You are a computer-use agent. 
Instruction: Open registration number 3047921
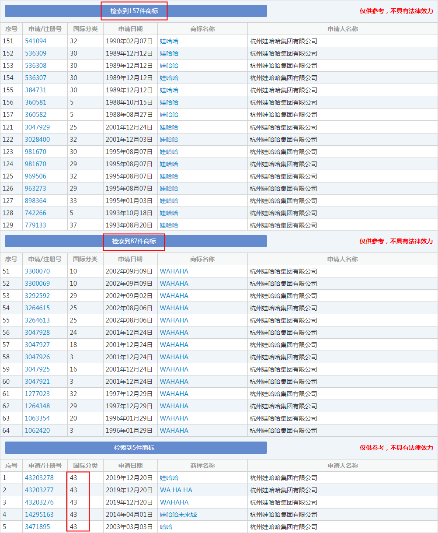[37, 382]
